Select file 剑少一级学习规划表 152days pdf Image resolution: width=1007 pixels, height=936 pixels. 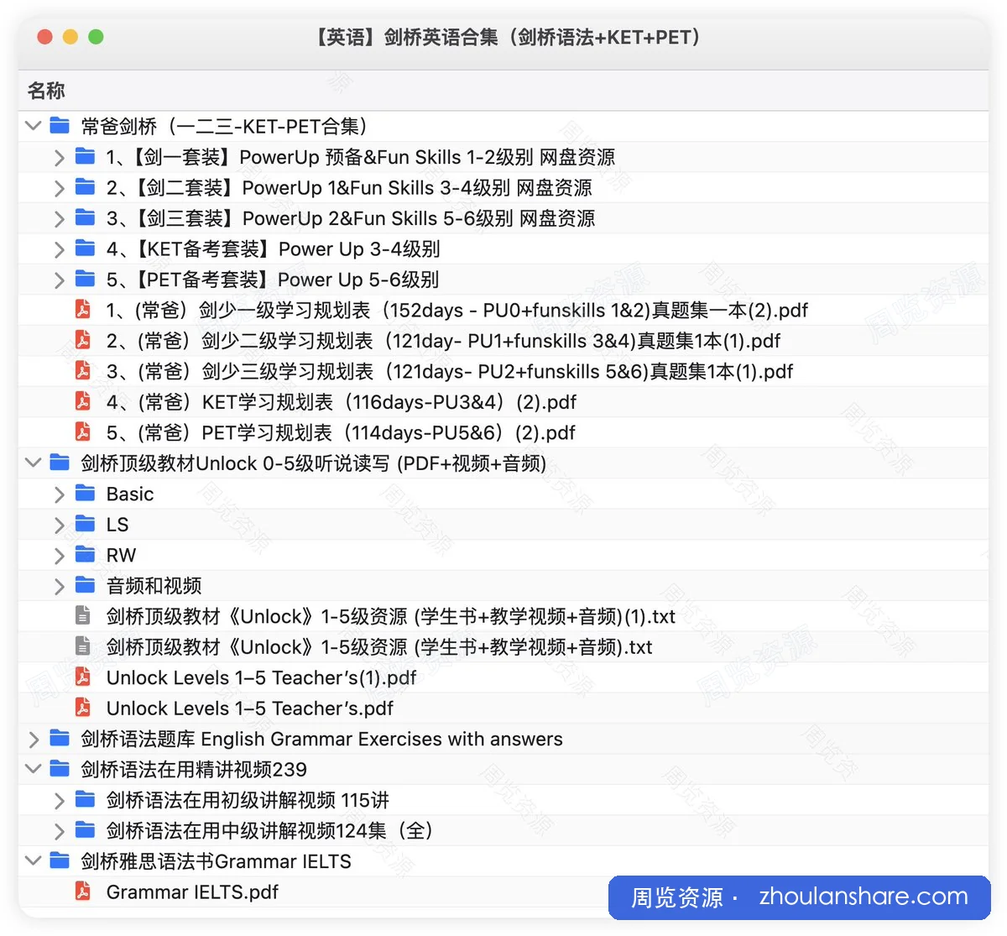click(x=457, y=311)
